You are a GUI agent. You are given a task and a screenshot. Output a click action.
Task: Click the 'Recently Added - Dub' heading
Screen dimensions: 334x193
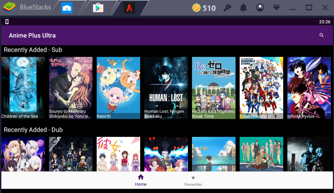pos(33,130)
